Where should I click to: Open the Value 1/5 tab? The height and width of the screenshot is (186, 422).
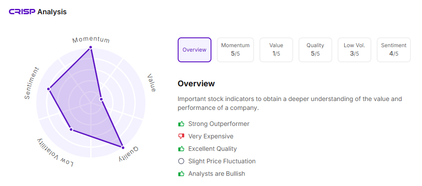point(276,50)
